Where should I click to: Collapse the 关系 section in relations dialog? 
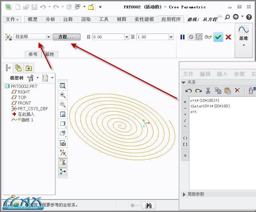click(x=183, y=82)
